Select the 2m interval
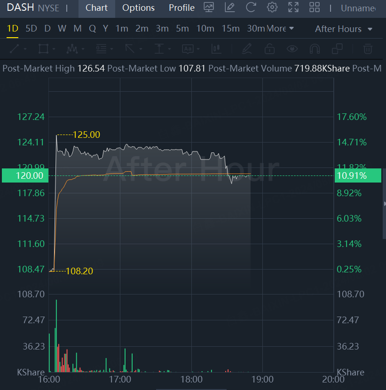Image resolution: width=386 pixels, height=390 pixels. coord(142,29)
